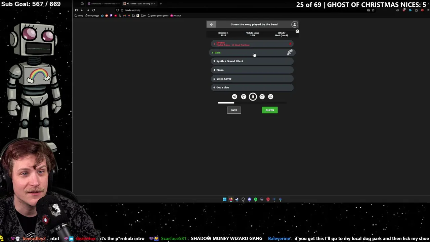Image resolution: width=430 pixels, height=242 pixels.
Task: Go back using Bandle's back arrow
Action: tap(211, 24)
